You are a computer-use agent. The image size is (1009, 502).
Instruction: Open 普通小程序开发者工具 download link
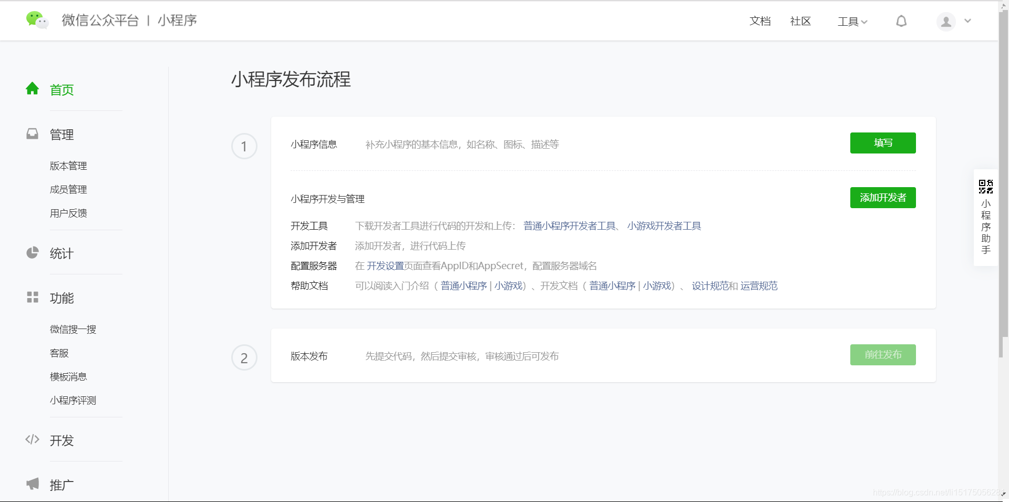click(x=570, y=226)
